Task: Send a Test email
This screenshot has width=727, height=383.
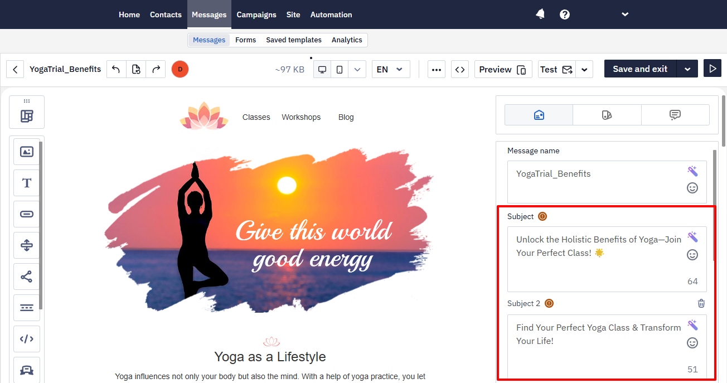Action: coord(556,69)
